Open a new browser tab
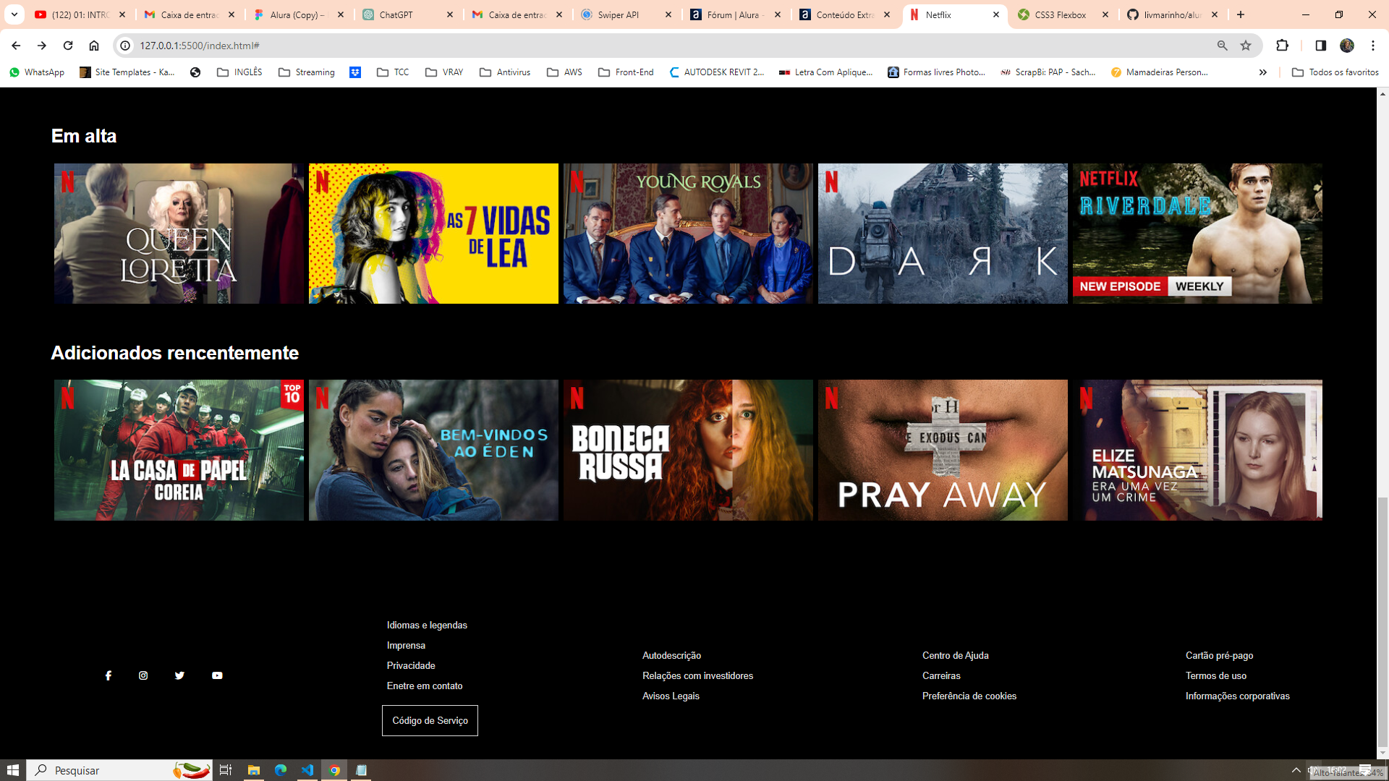This screenshot has height=781, width=1389. click(x=1241, y=14)
